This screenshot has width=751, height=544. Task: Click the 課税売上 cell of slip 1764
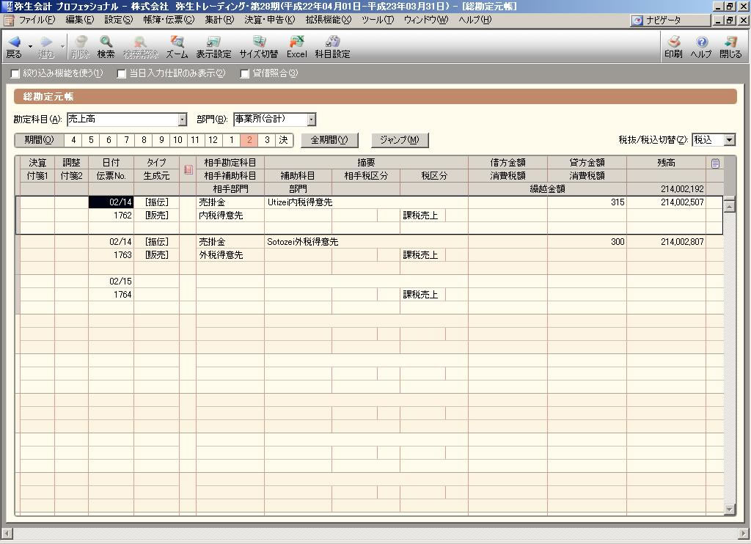[422, 295]
